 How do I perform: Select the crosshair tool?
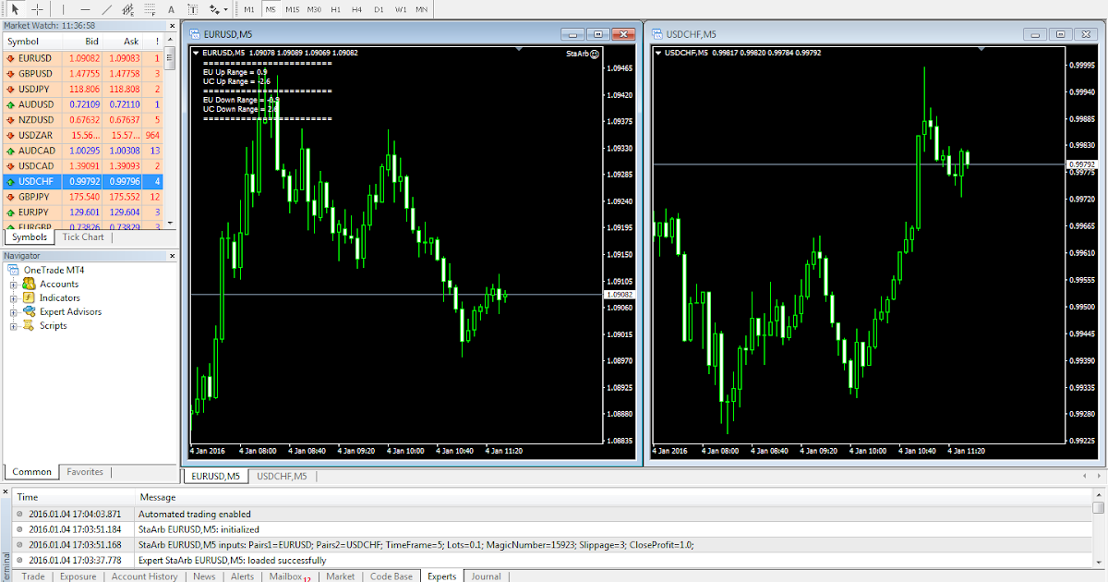37,9
